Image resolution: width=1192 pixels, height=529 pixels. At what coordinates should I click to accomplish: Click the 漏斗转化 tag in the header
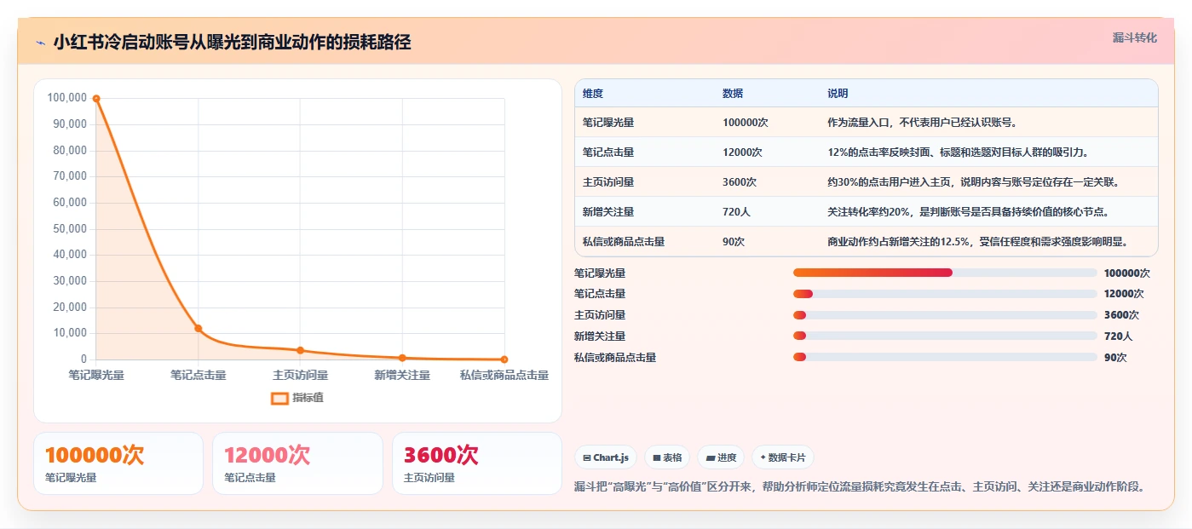tap(1134, 38)
